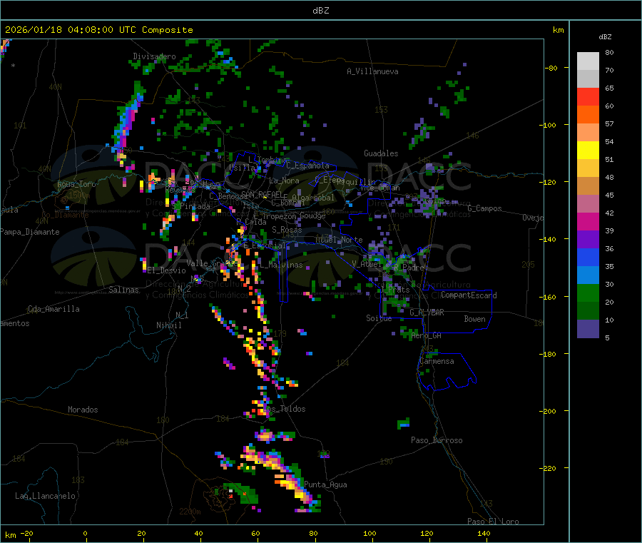The image size is (642, 543).
Task: Click the blue 35-36 dBZ legend swatch
Action: tap(588, 257)
